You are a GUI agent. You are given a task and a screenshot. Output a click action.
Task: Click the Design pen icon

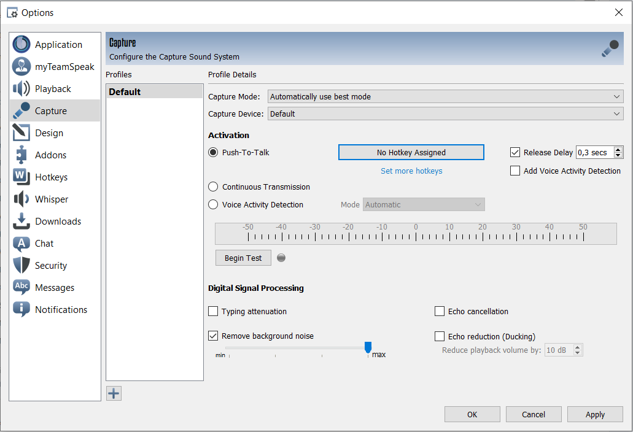coord(21,133)
